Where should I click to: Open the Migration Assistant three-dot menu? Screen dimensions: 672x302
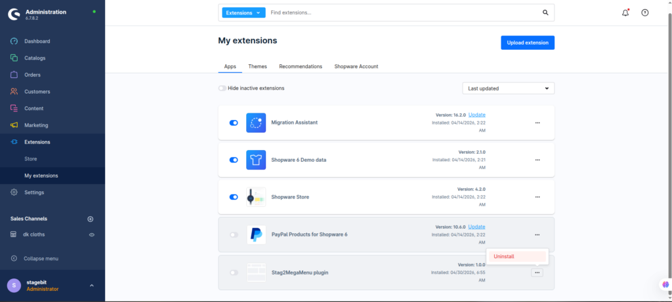pos(537,123)
